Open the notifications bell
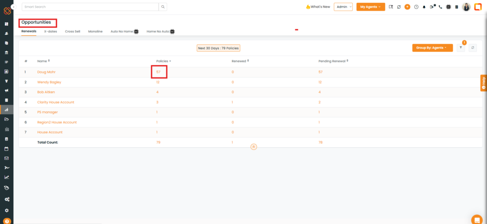This screenshot has height=224, width=487. pos(424,7)
